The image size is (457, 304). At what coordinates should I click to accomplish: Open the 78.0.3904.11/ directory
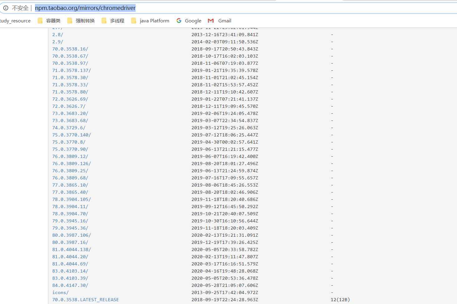tap(70, 207)
